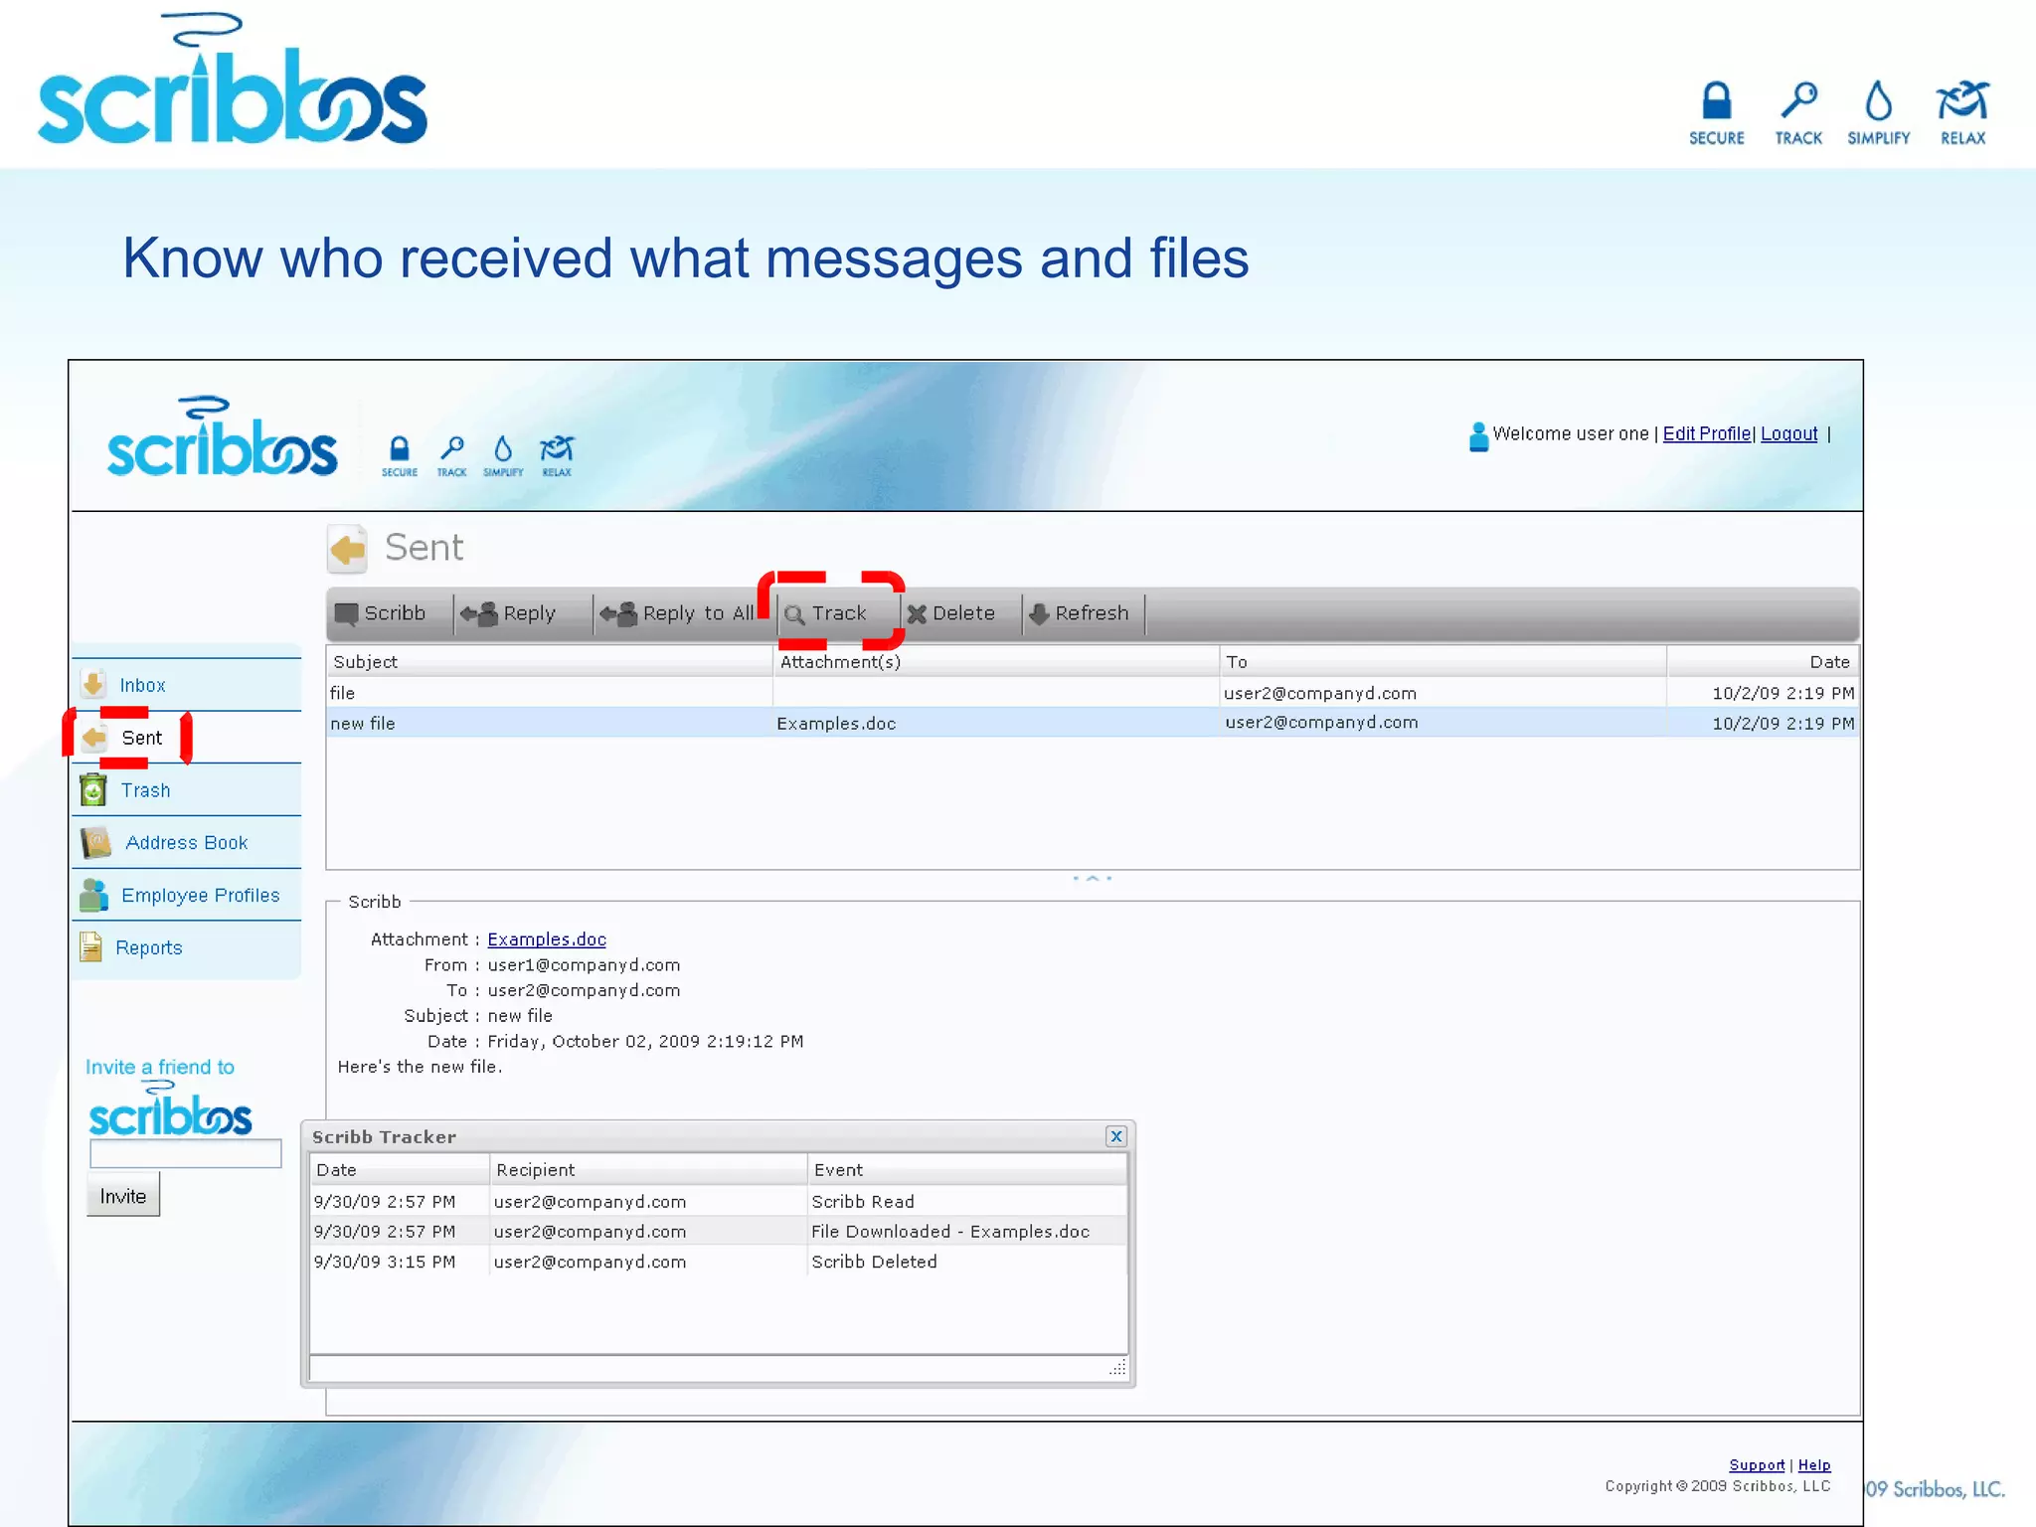The height and width of the screenshot is (1527, 2036).
Task: Select the 'File Downloaded - Examples.doc' tracker row
Action: click(719, 1232)
